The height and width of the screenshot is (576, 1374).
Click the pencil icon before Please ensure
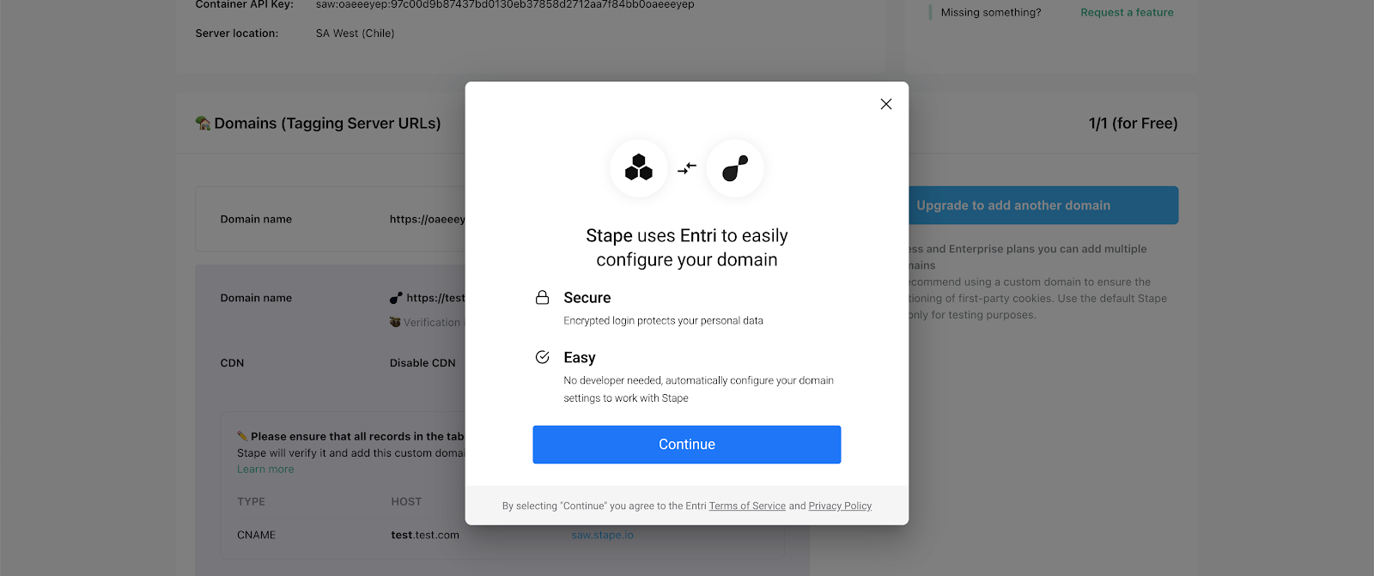click(243, 436)
